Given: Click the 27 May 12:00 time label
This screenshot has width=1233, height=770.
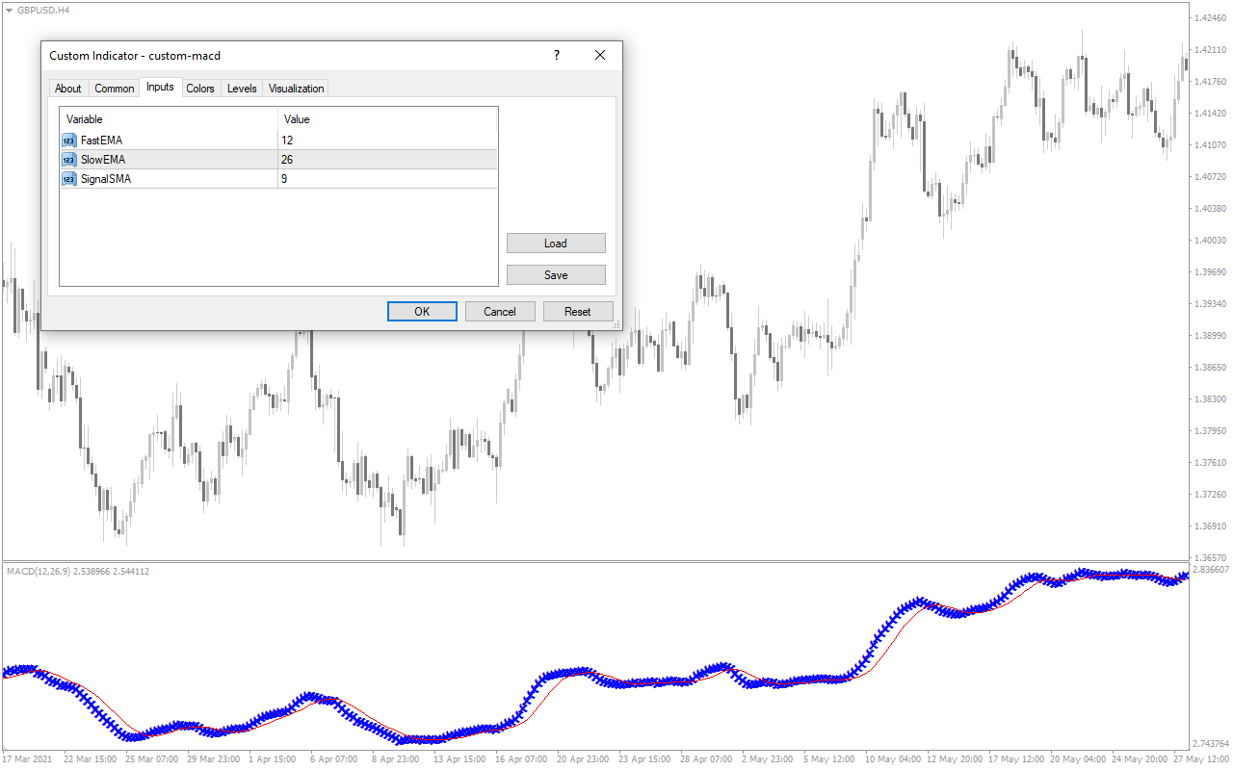Looking at the screenshot, I should [x=1202, y=759].
